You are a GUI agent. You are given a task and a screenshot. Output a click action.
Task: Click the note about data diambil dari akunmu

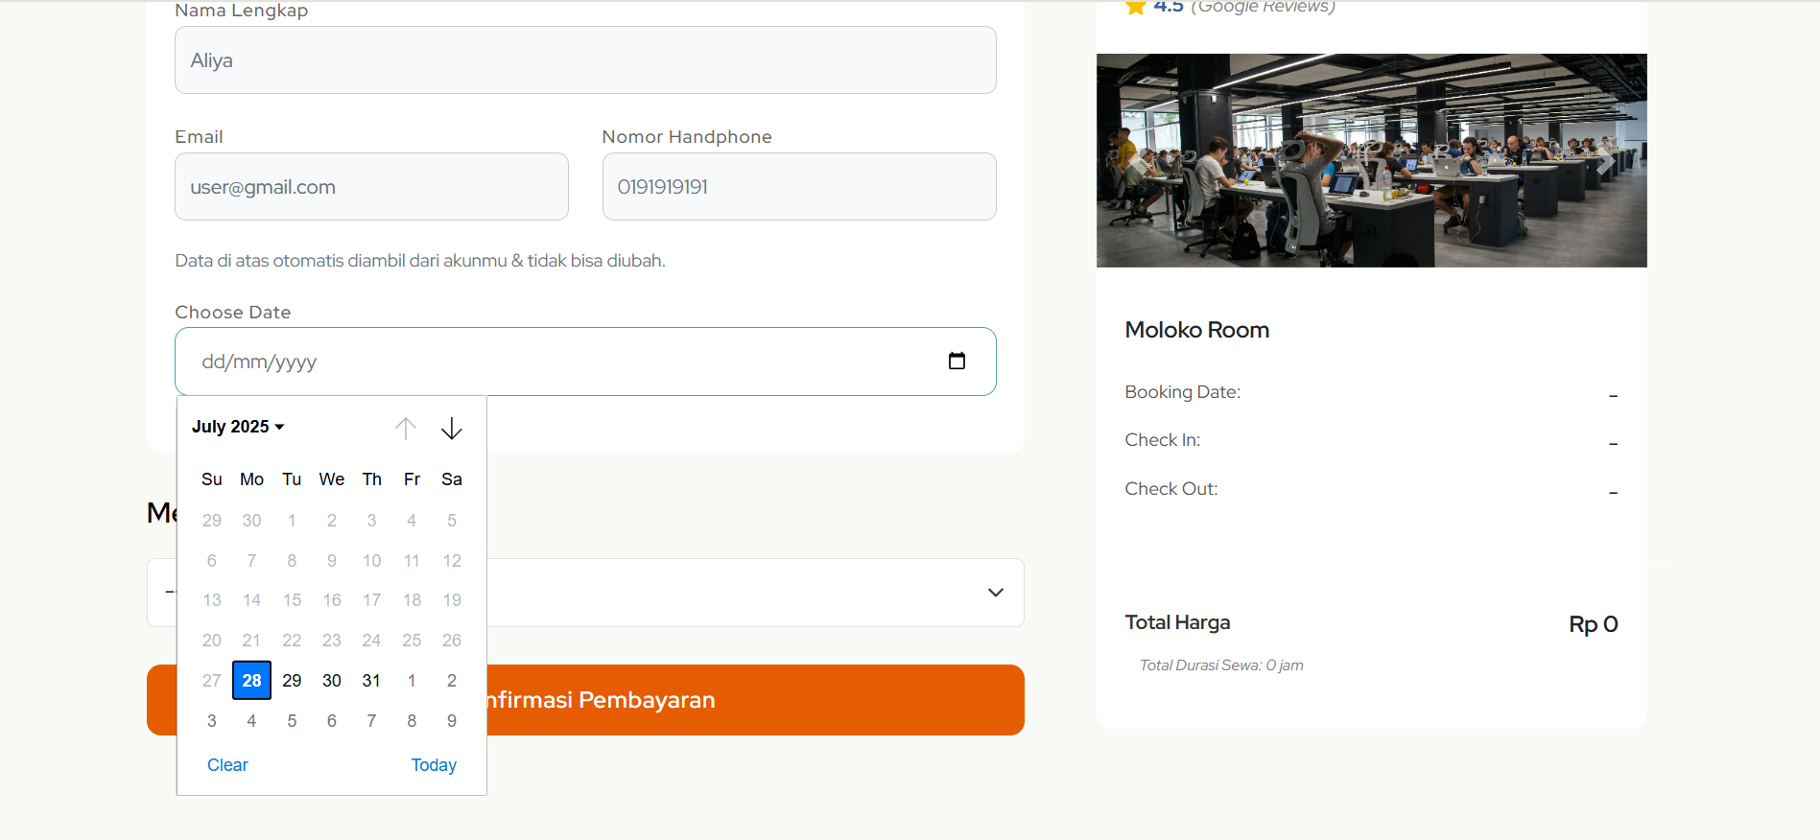pyautogui.click(x=420, y=261)
